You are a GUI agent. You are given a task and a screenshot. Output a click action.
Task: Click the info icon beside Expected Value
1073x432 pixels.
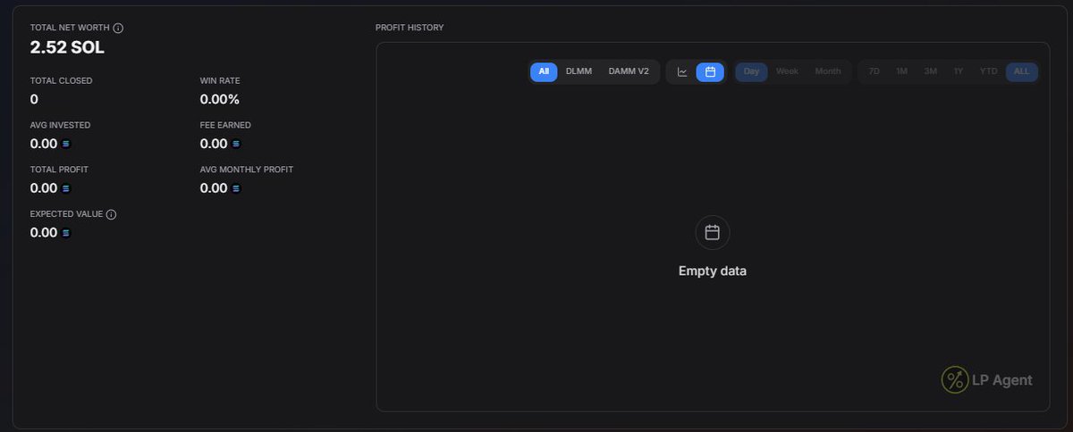(x=113, y=214)
